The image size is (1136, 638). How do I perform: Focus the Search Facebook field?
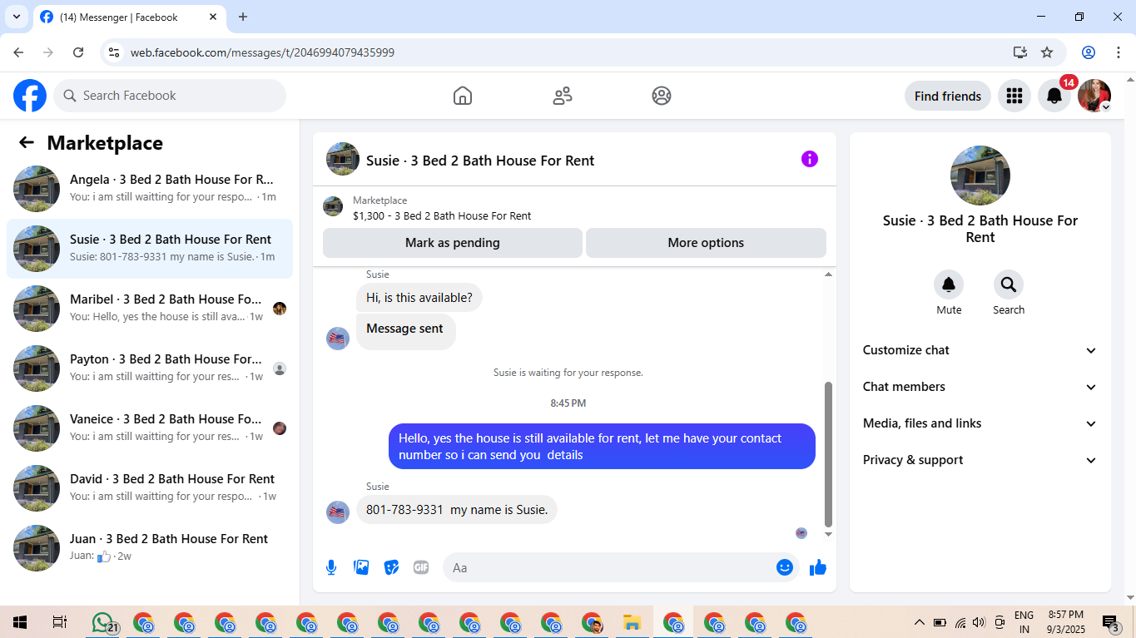[170, 96]
